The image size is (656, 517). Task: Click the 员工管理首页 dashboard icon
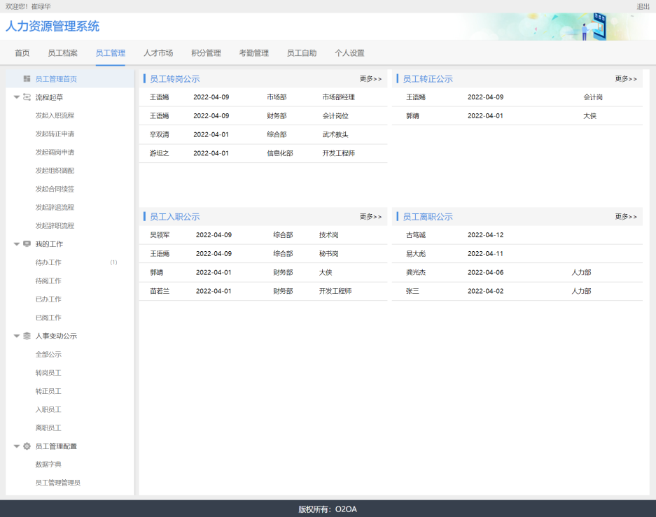pyautogui.click(x=27, y=79)
